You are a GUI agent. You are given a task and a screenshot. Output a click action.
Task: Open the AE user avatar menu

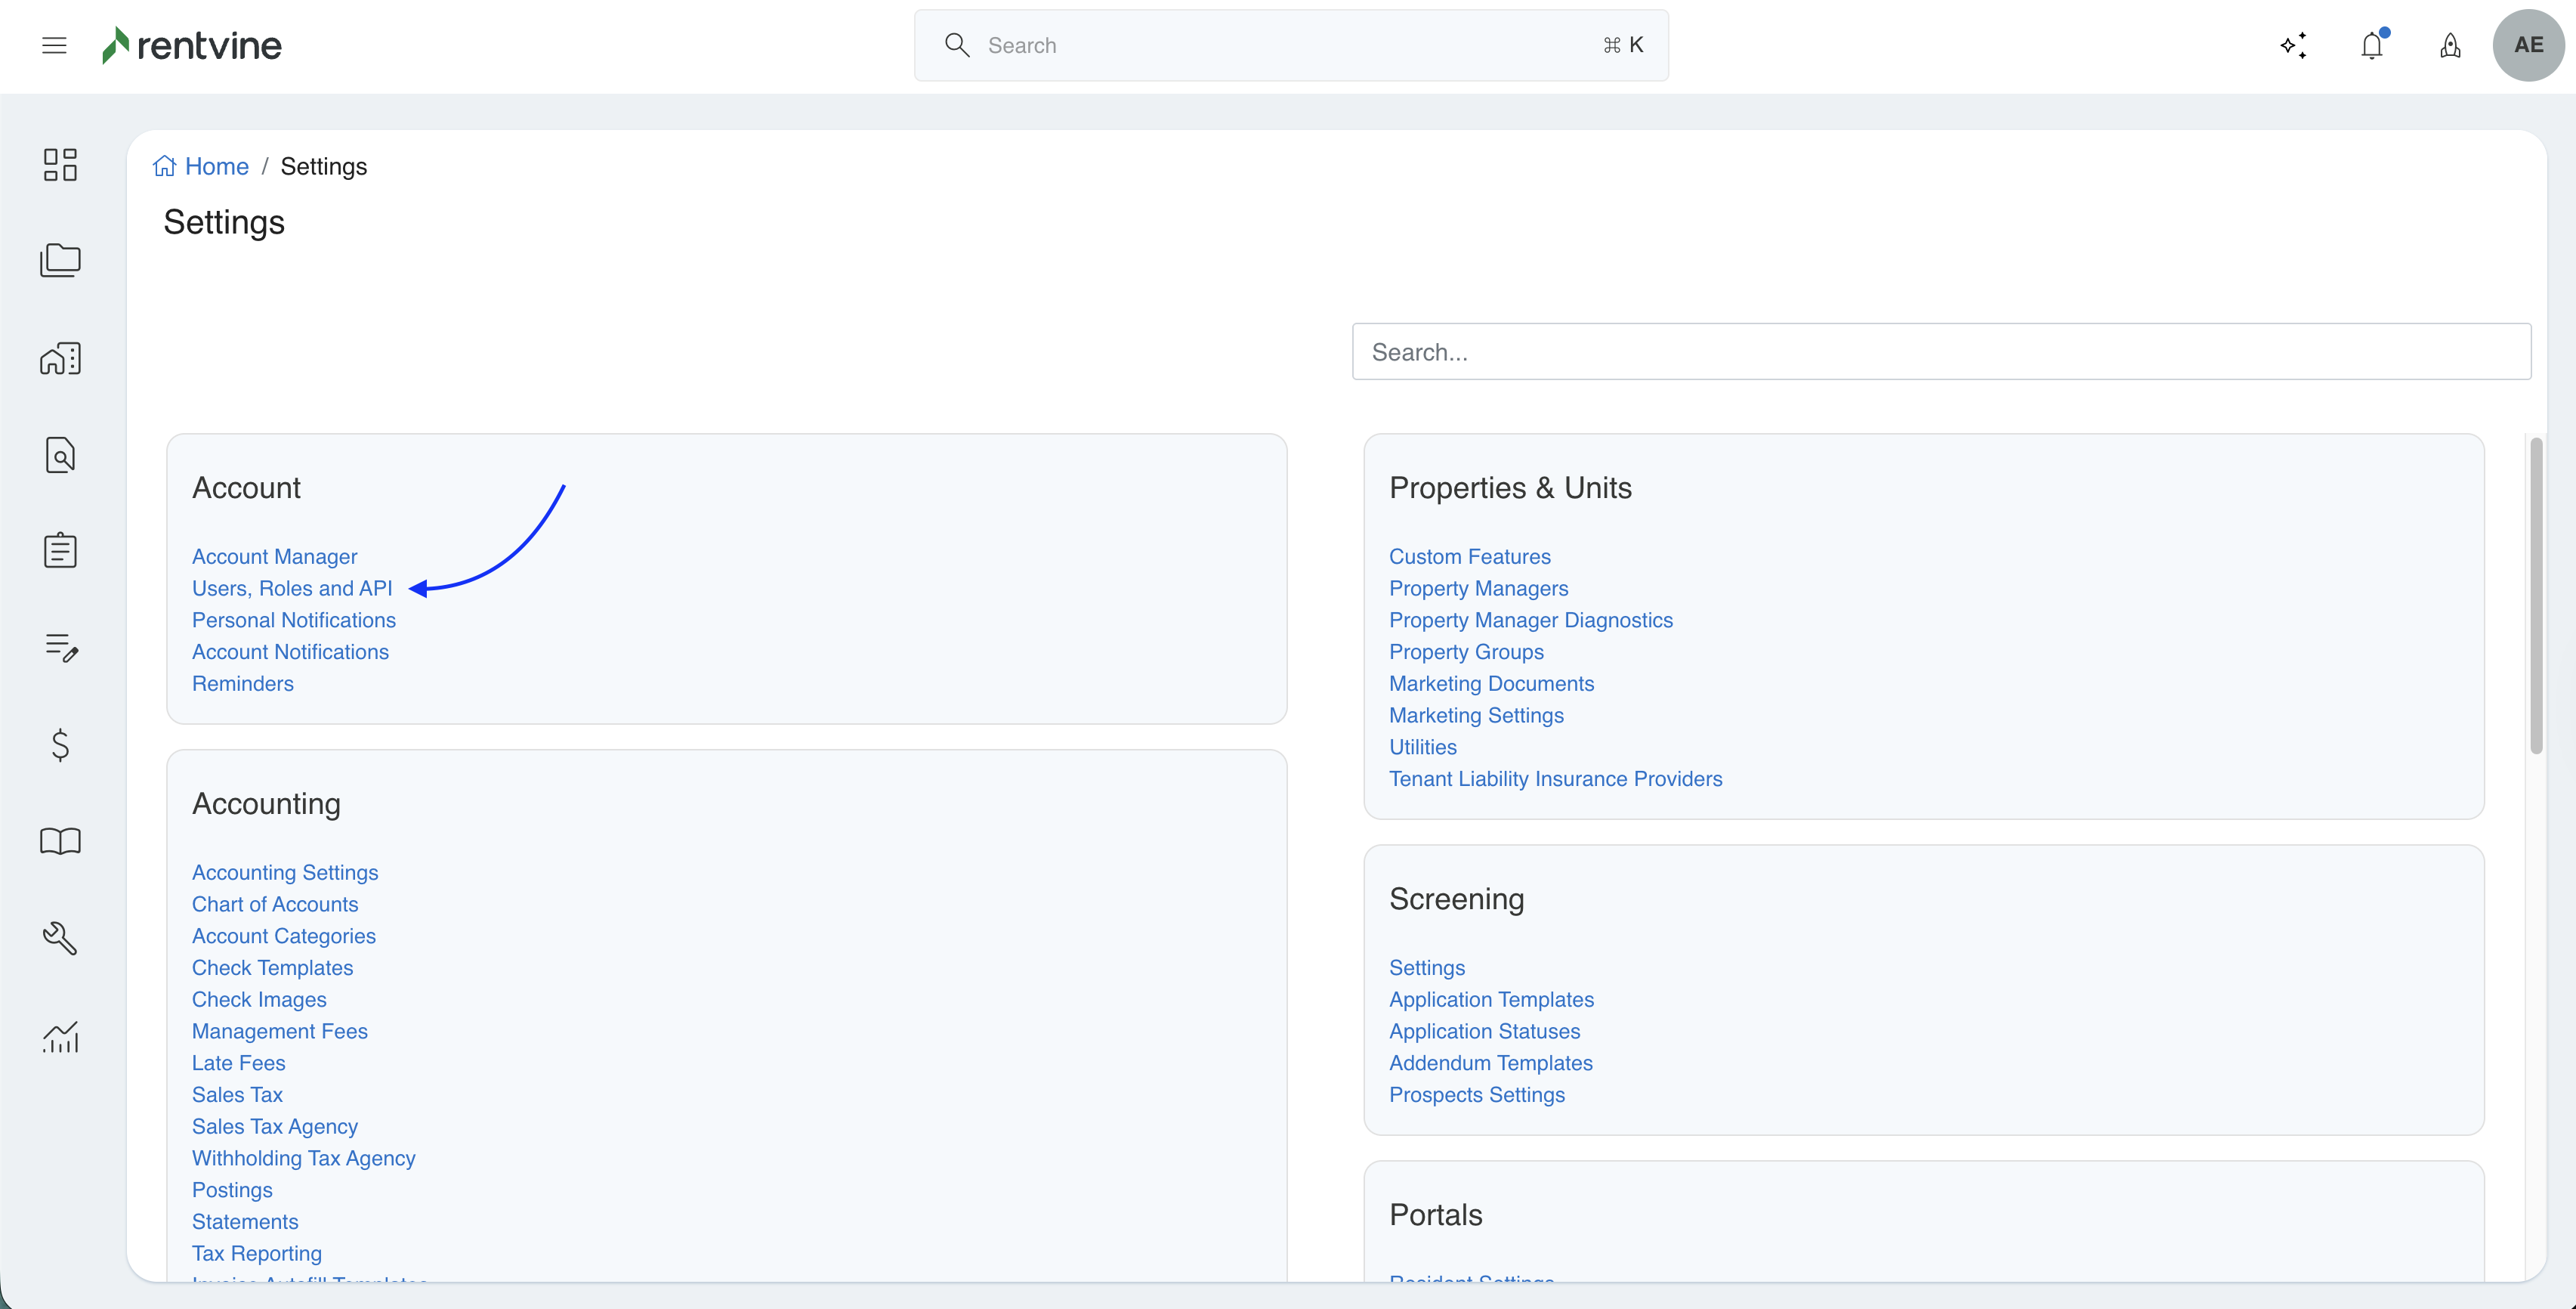click(2528, 45)
